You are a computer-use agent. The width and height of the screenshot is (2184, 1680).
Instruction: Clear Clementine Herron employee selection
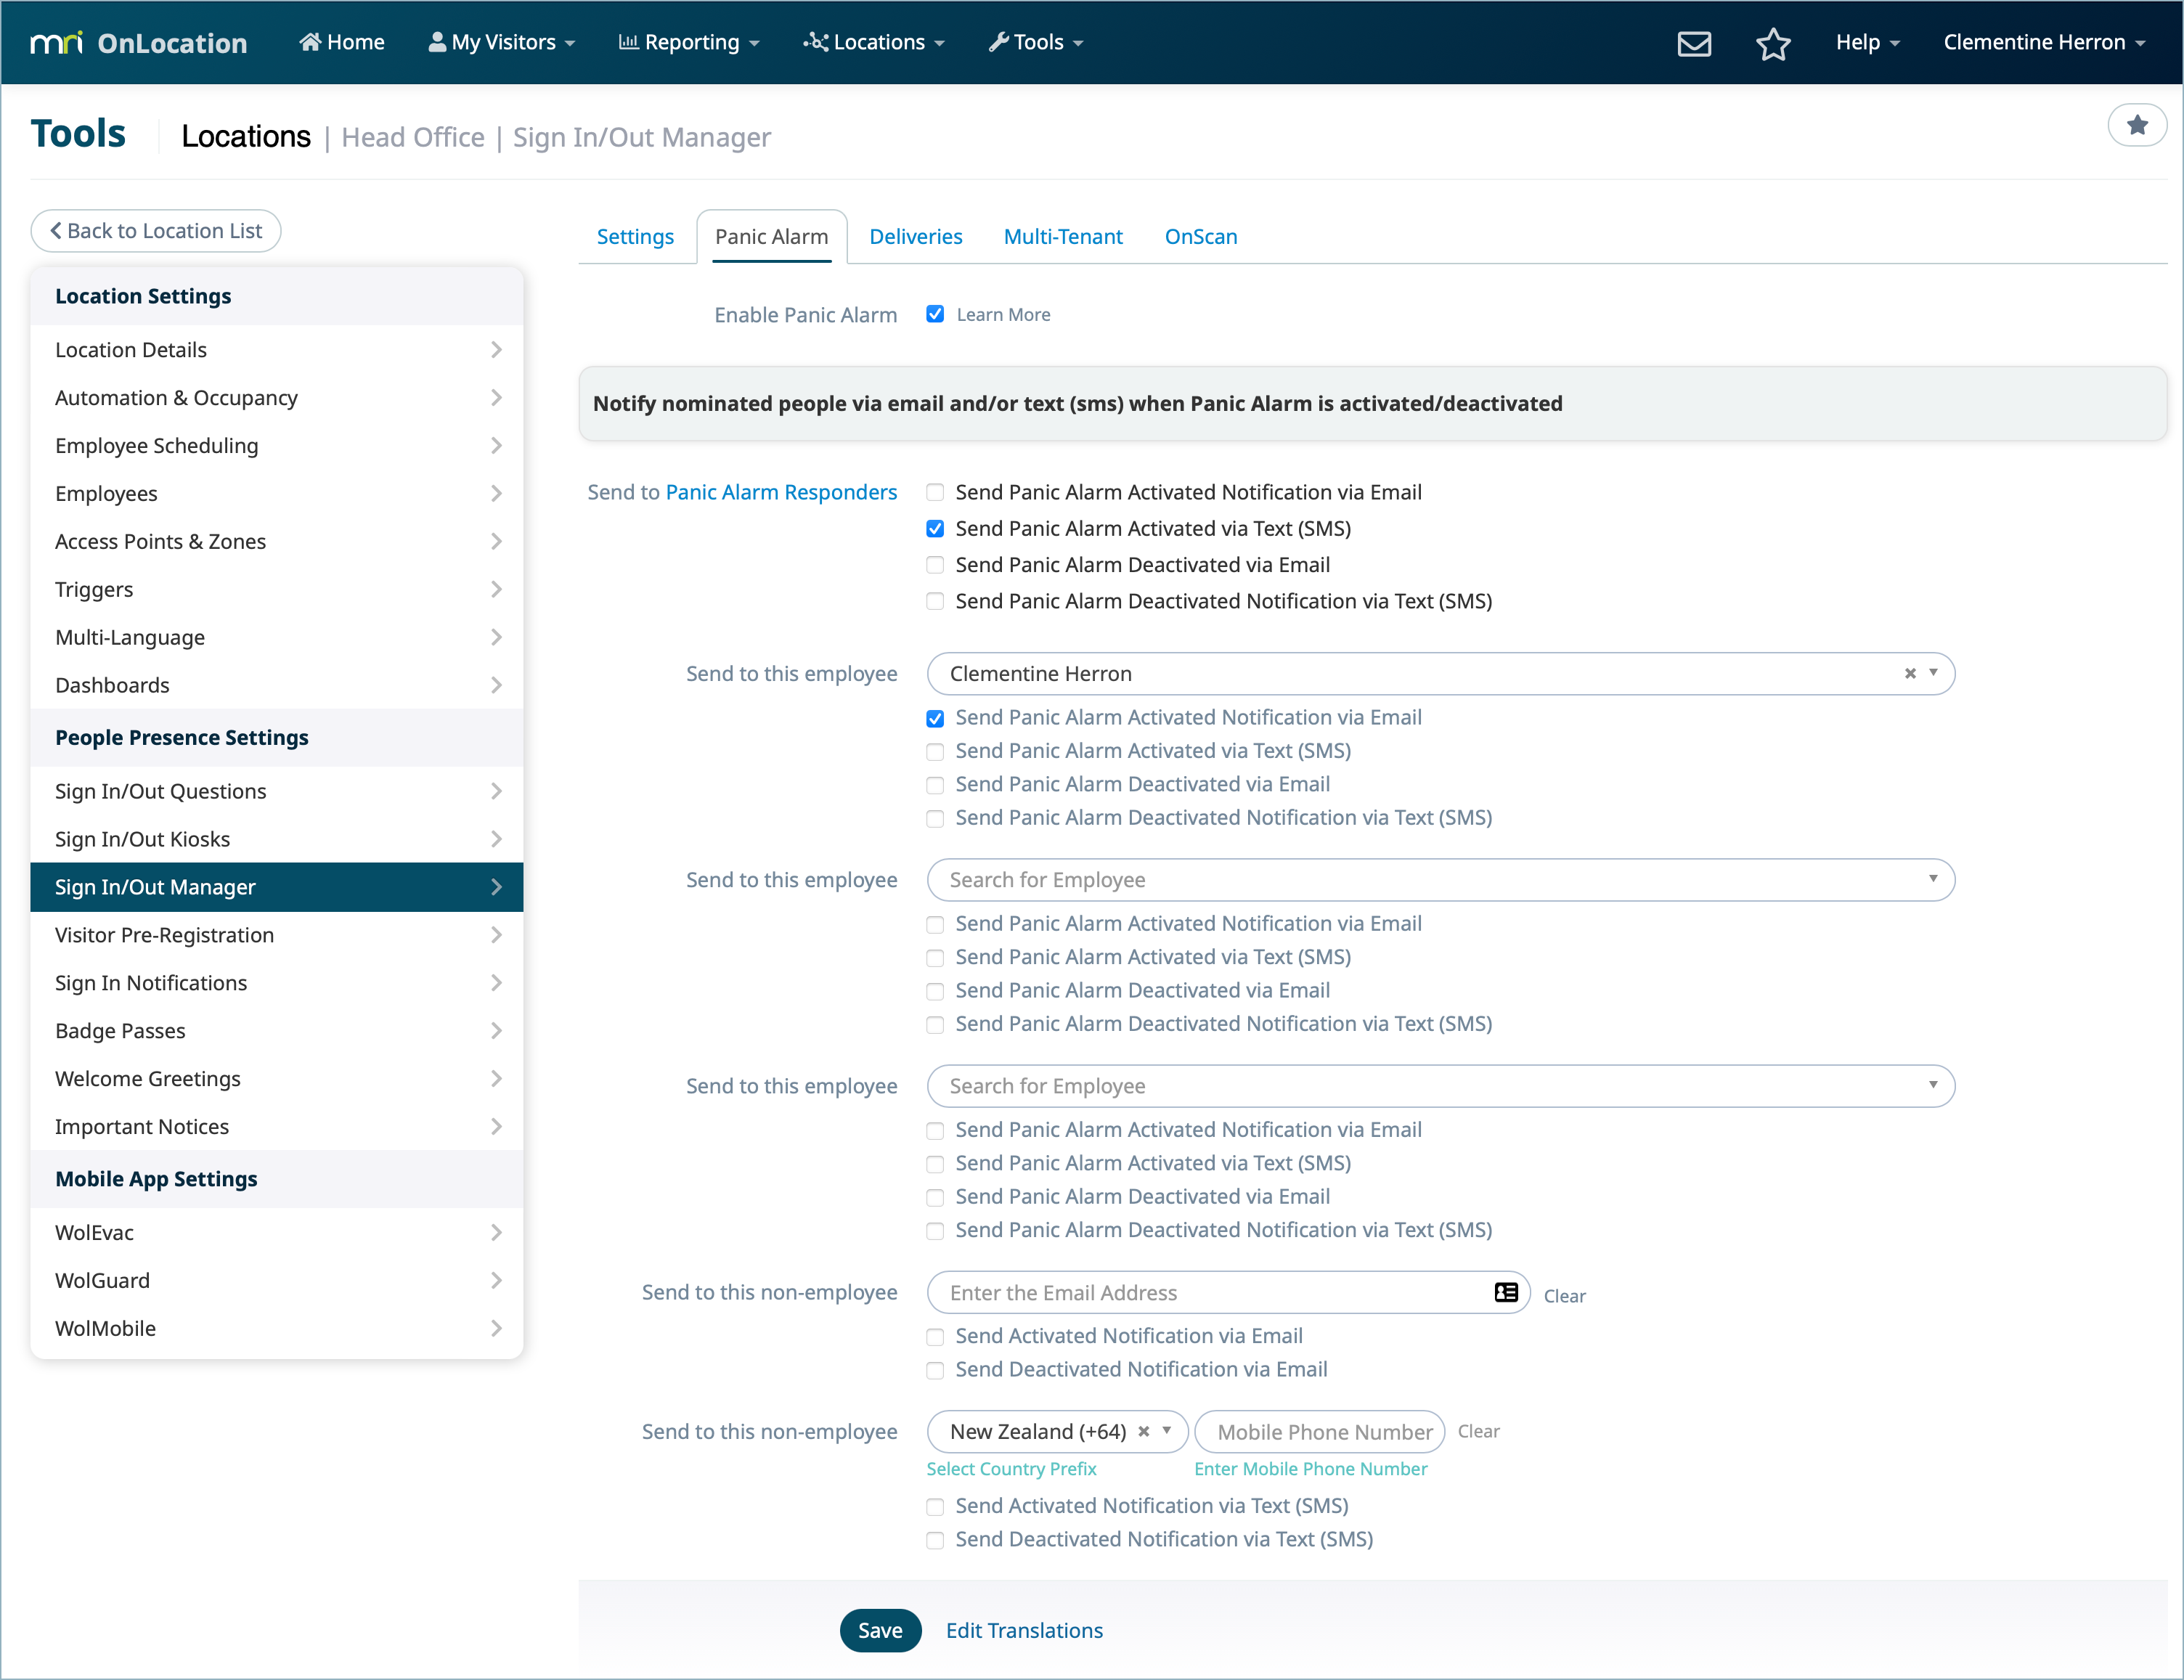1909,674
